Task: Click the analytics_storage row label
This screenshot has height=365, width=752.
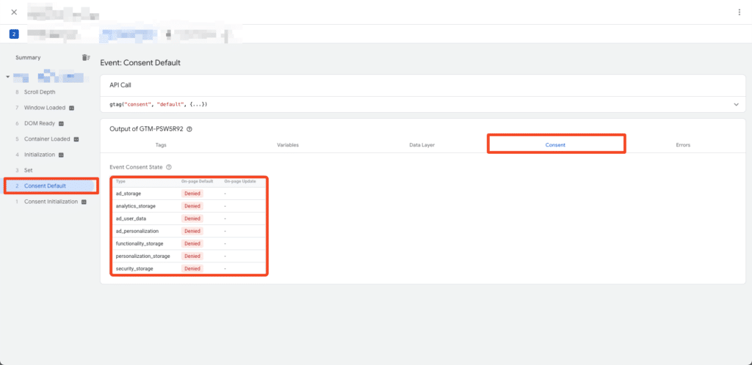Action: pyautogui.click(x=136, y=206)
